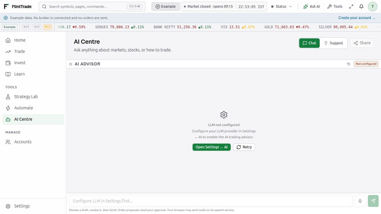Open the Status dropdown
This screenshot has height=214, width=381.
[281, 7]
